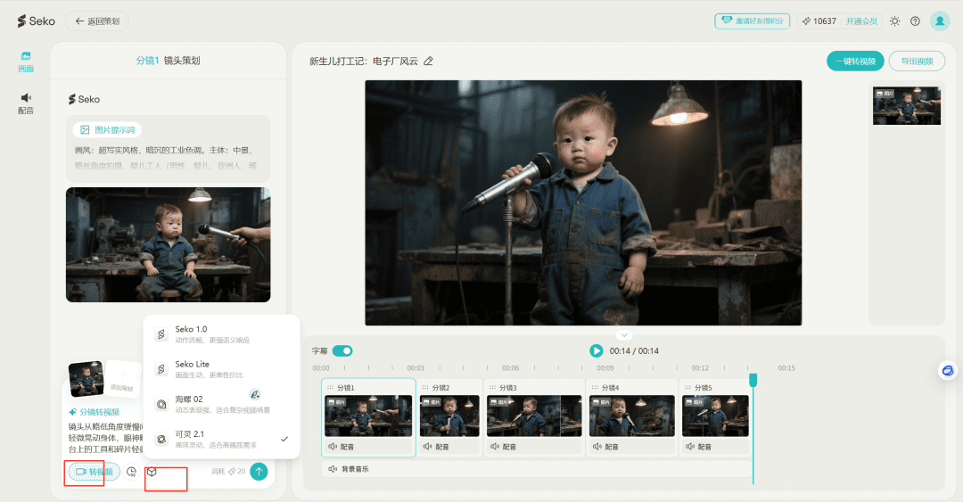Click the 背景音乐 track
Image resolution: width=963 pixels, height=502 pixels.
point(537,469)
